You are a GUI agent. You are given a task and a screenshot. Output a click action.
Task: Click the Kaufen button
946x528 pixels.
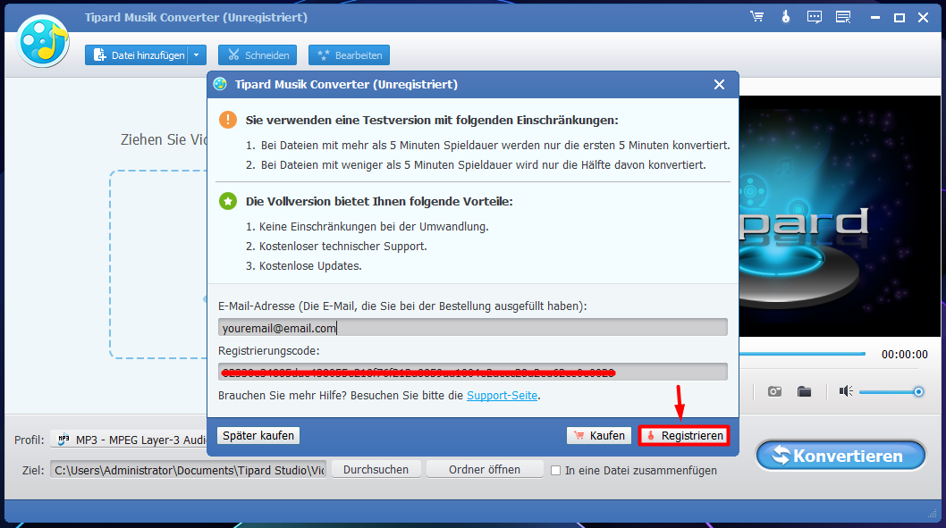click(599, 435)
